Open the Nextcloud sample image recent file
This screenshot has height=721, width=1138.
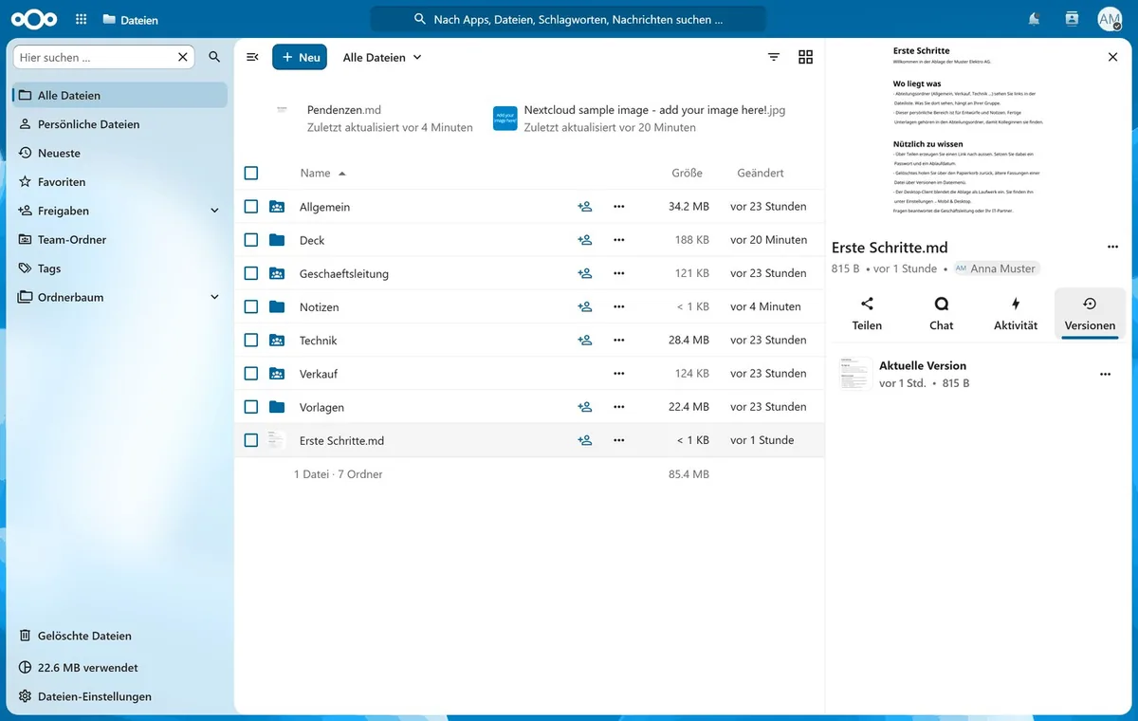640,119
